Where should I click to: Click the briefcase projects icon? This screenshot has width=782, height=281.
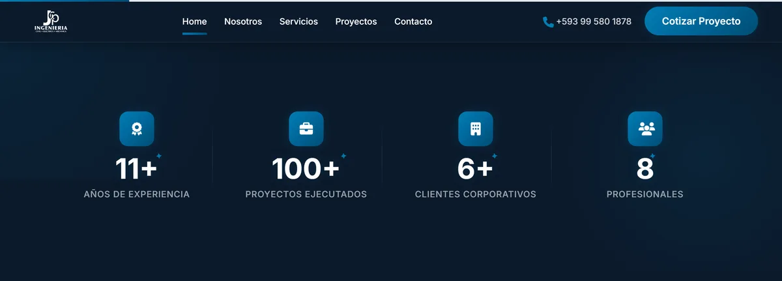[306, 128]
